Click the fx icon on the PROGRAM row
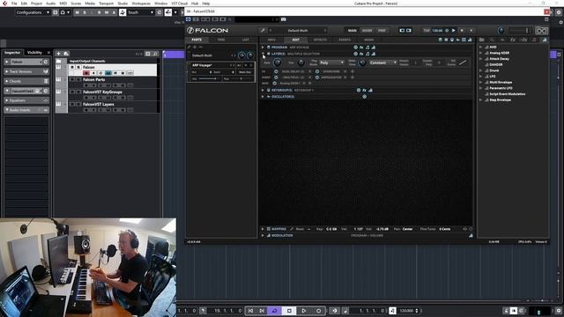The height and width of the screenshot is (317, 564). [x=361, y=48]
